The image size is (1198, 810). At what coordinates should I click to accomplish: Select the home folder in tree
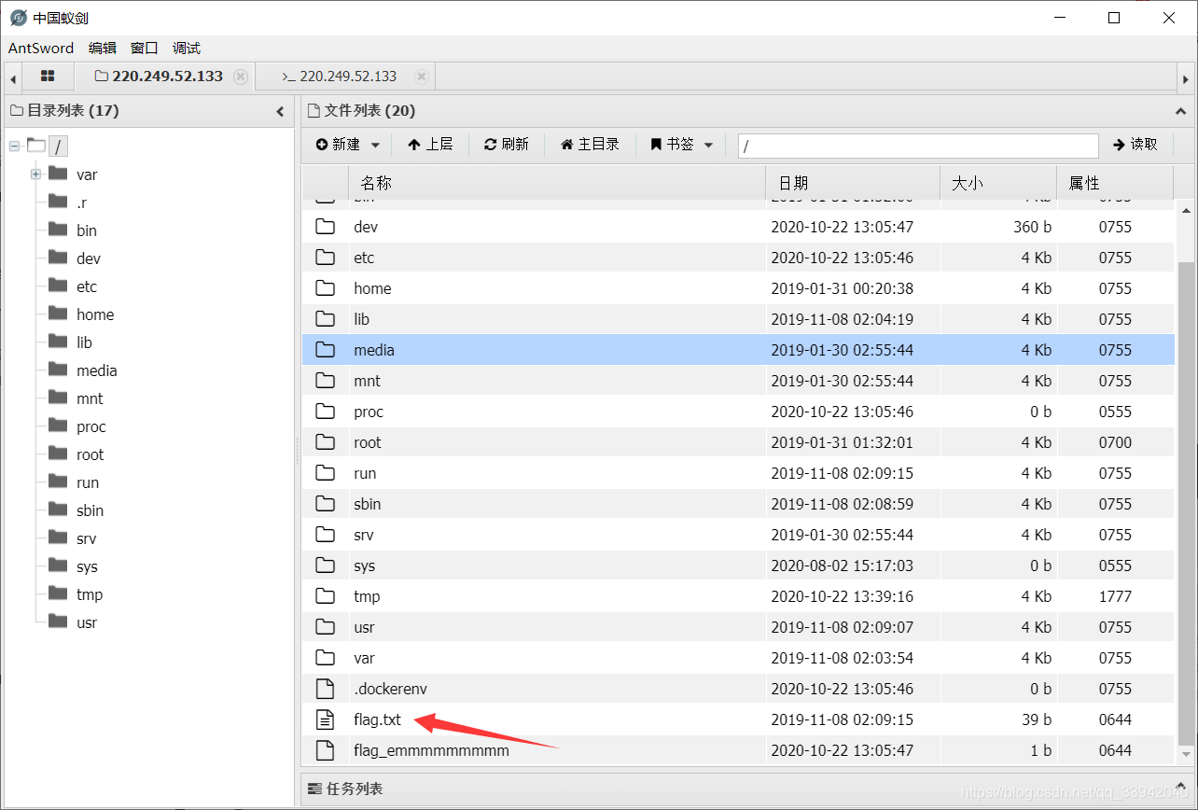95,314
